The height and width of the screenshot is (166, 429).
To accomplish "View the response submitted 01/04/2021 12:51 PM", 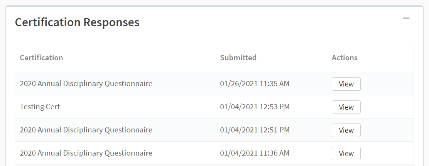I will click(x=346, y=130).
